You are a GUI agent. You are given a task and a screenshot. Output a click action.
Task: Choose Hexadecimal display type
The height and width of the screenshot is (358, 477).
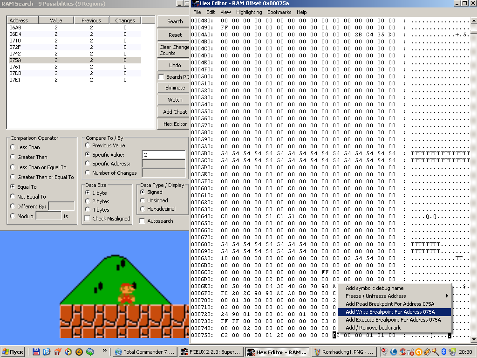143,209
